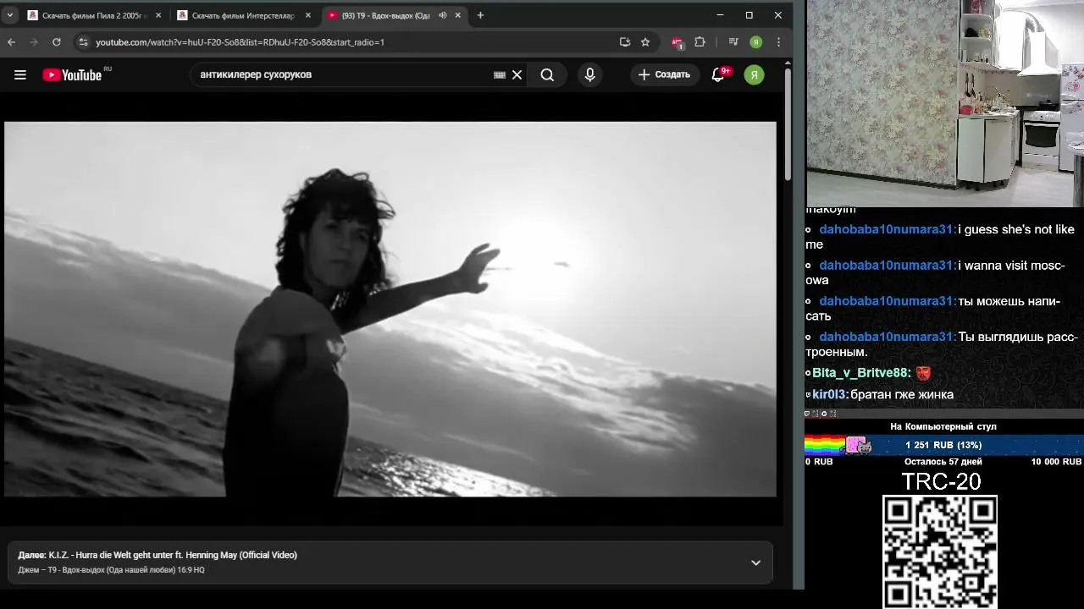The image size is (1084, 609).
Task: Click the next-up K.I.Z. Hurra die Welt title
Action: pos(173,555)
